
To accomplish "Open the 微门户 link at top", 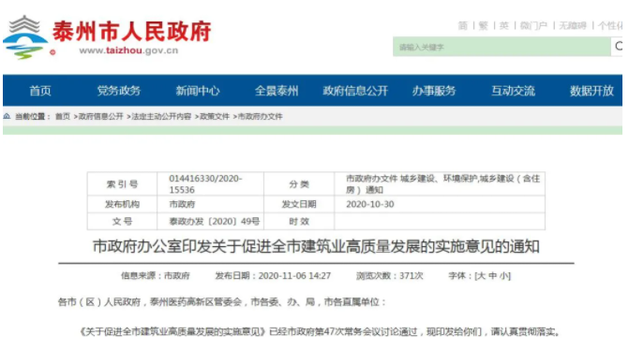I will (533, 25).
